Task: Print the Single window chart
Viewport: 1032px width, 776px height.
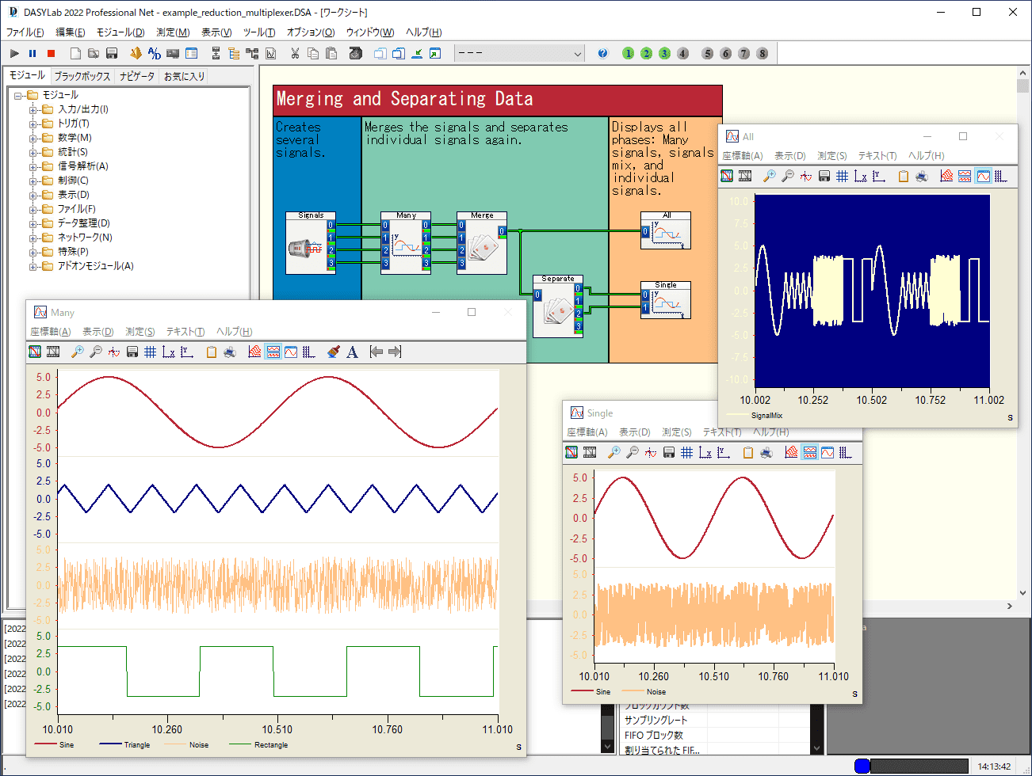Action: pyautogui.click(x=766, y=452)
